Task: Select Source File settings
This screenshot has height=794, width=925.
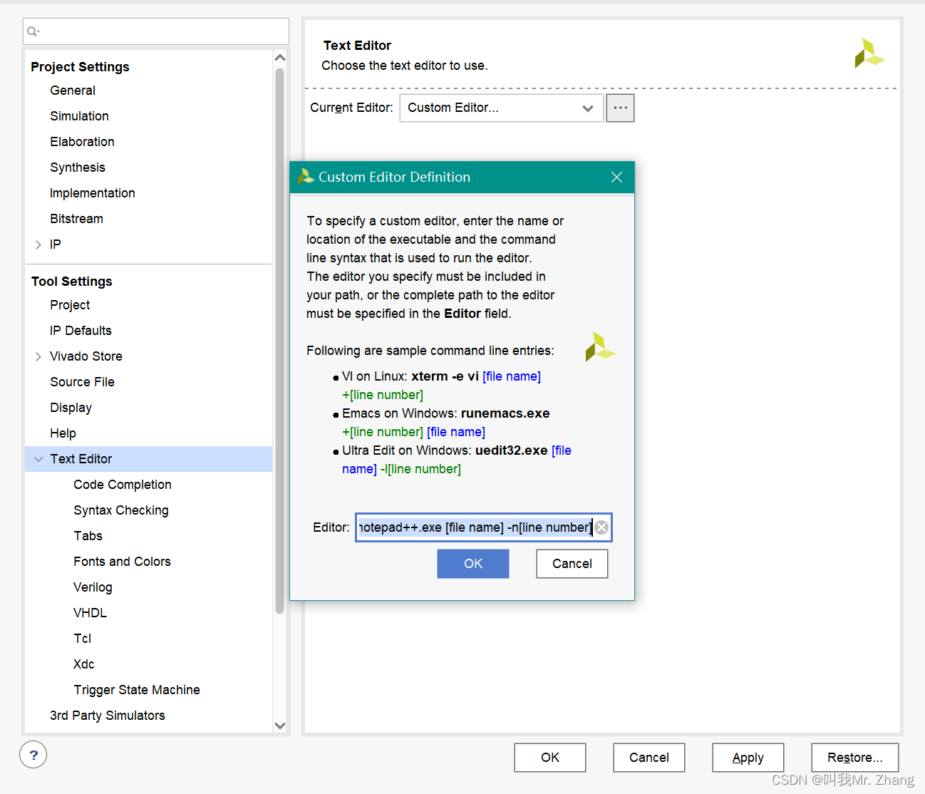Action: point(82,382)
